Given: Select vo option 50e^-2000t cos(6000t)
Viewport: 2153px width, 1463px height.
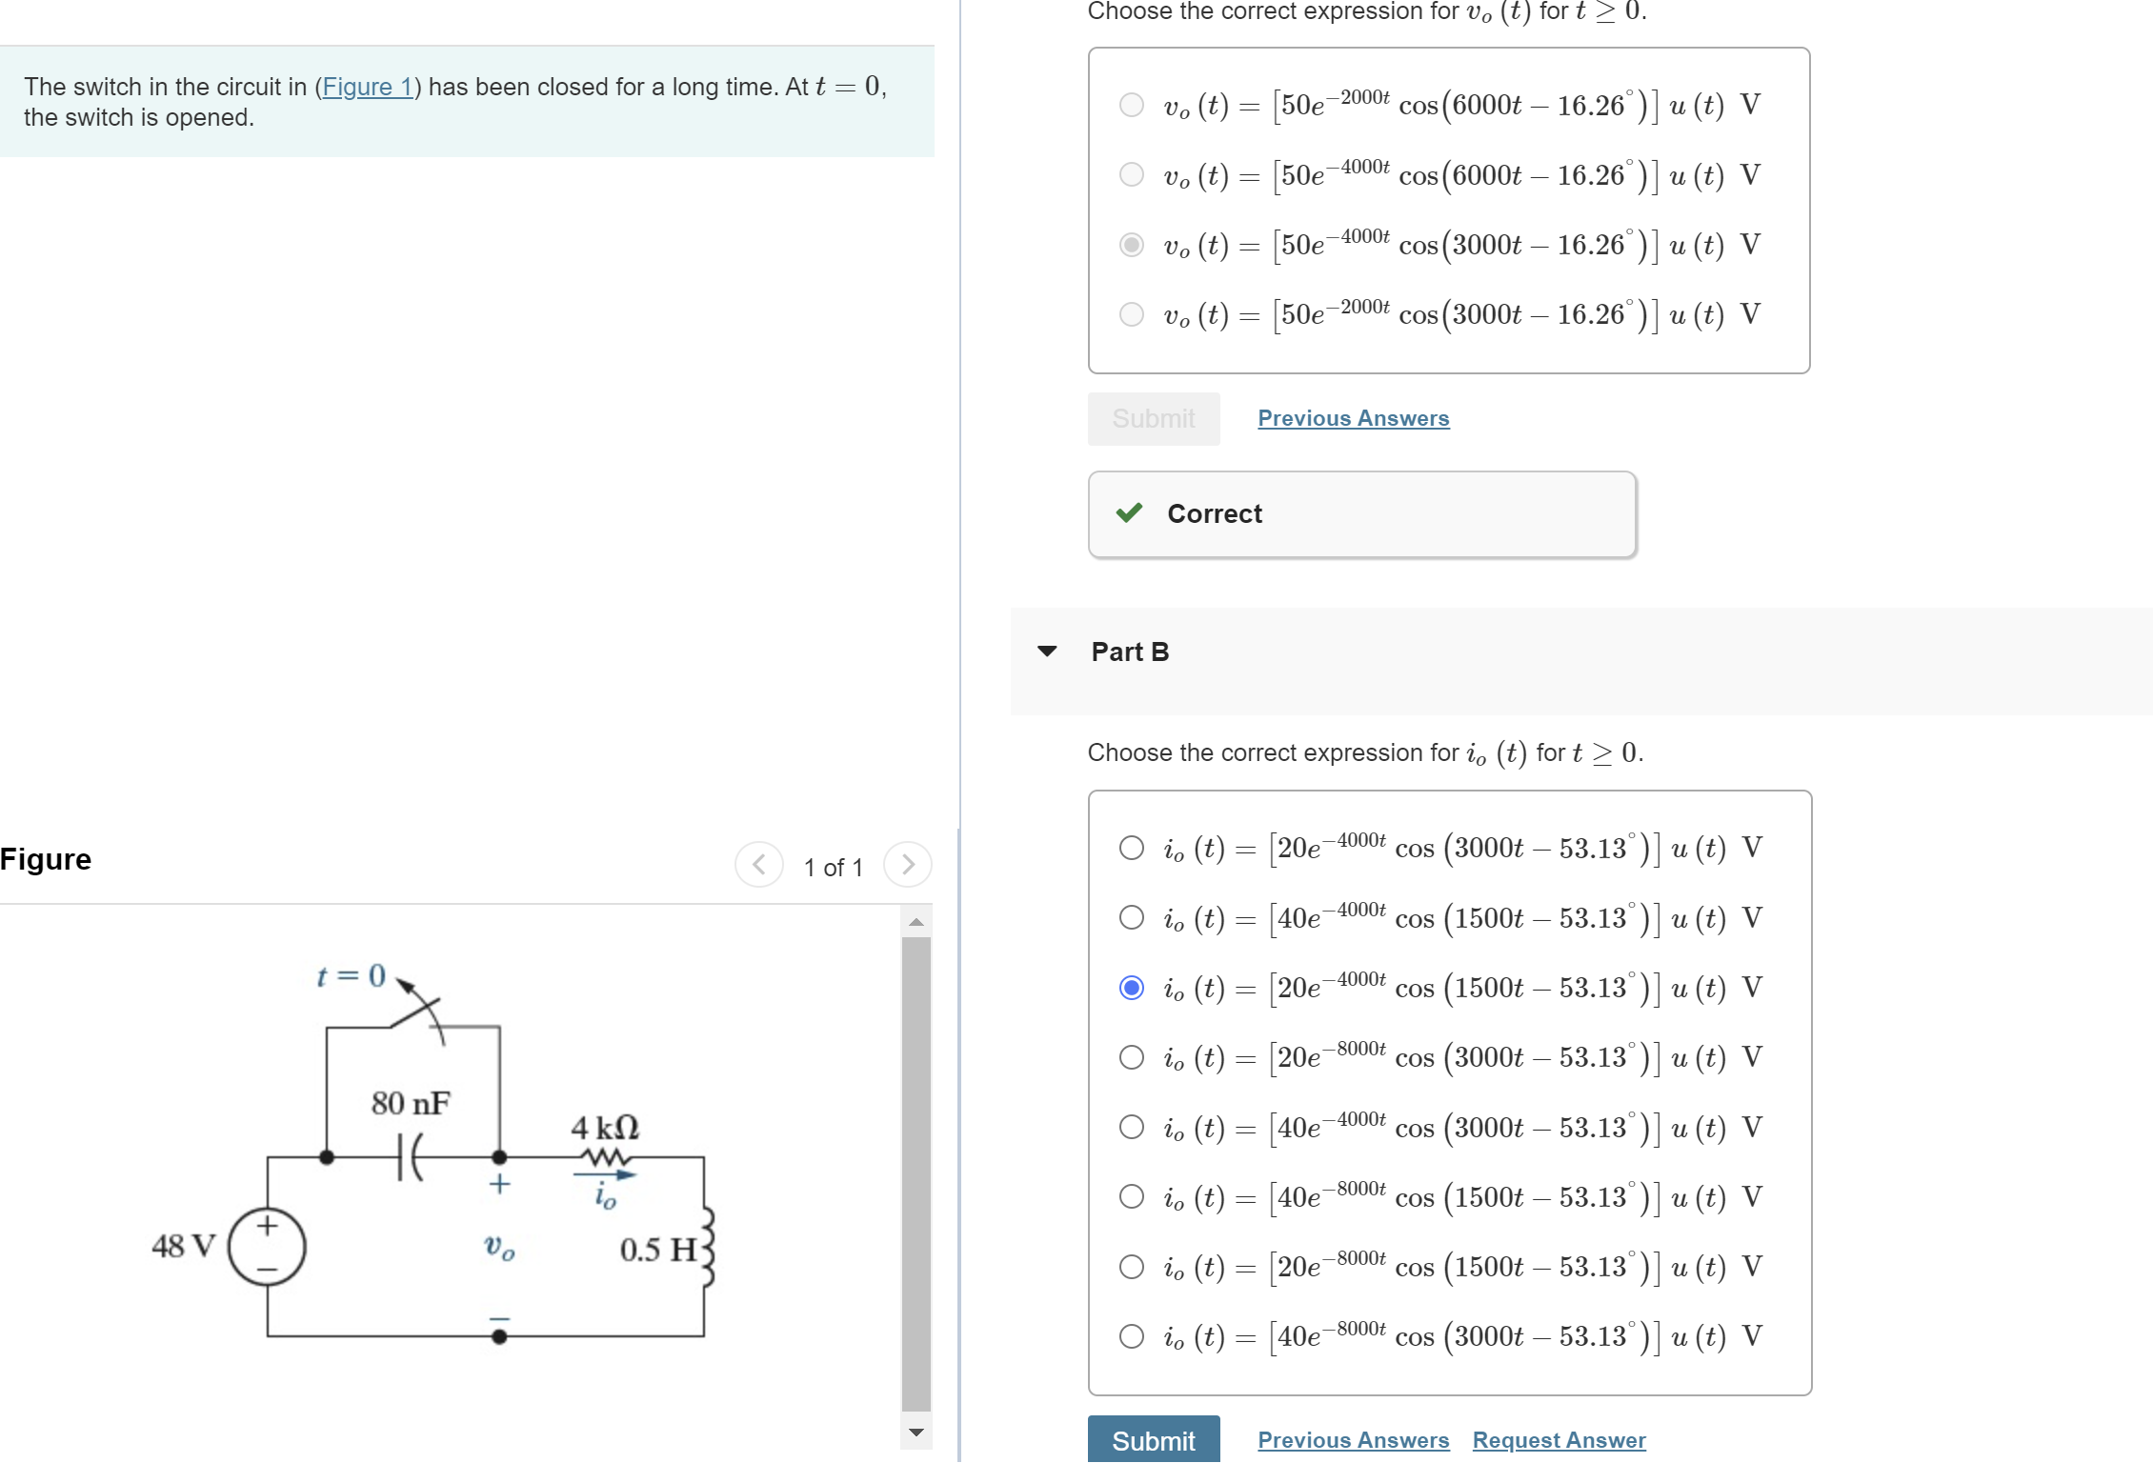Looking at the screenshot, I should 1132,105.
